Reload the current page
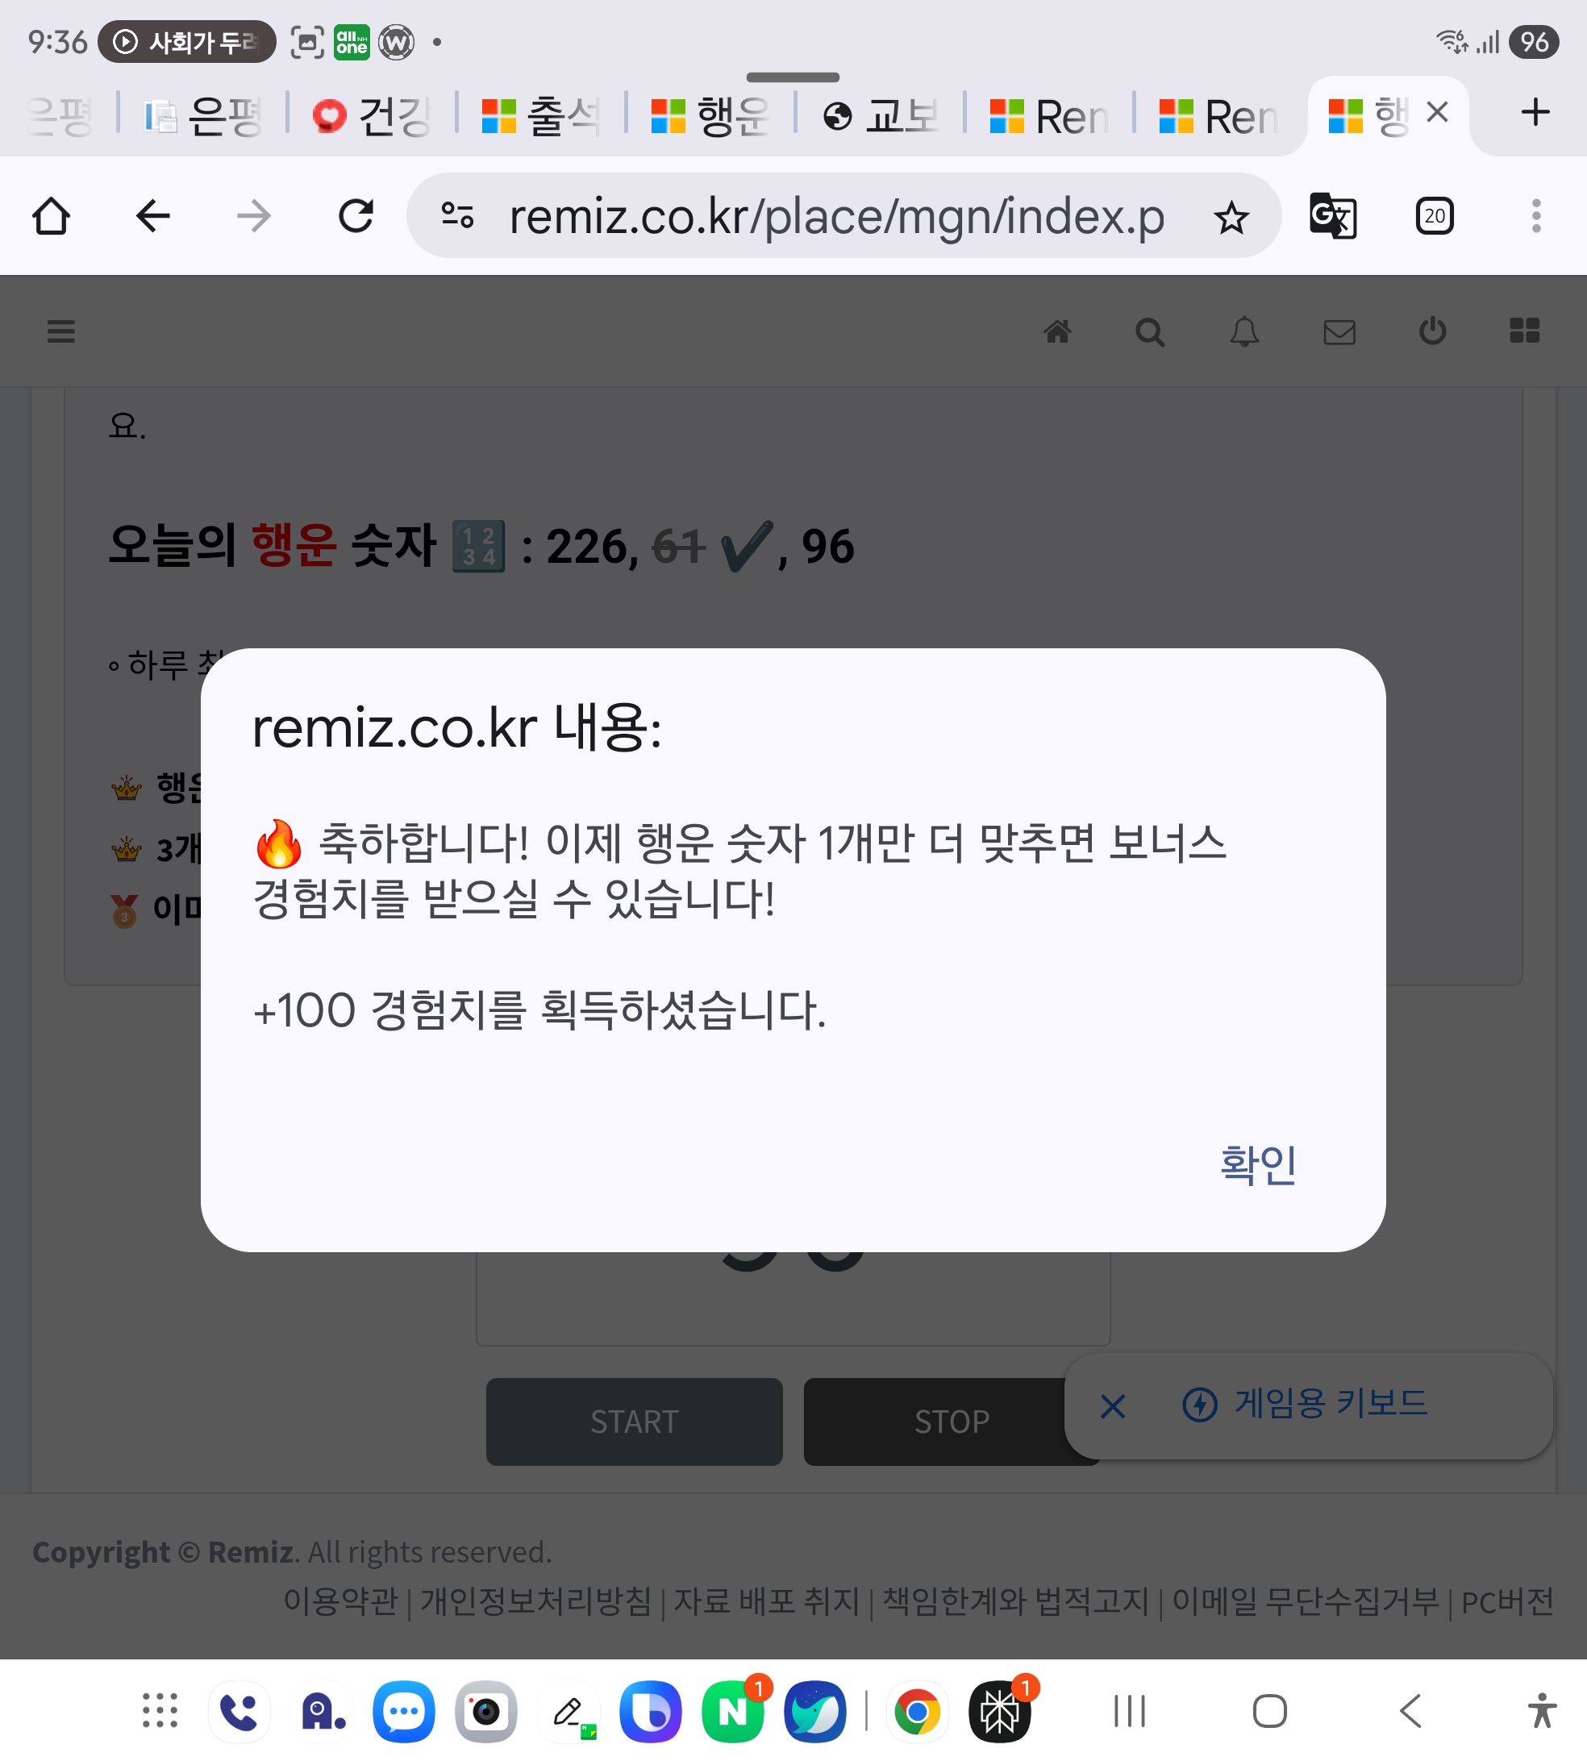Screen dimensions: 1587x1761 (356, 215)
